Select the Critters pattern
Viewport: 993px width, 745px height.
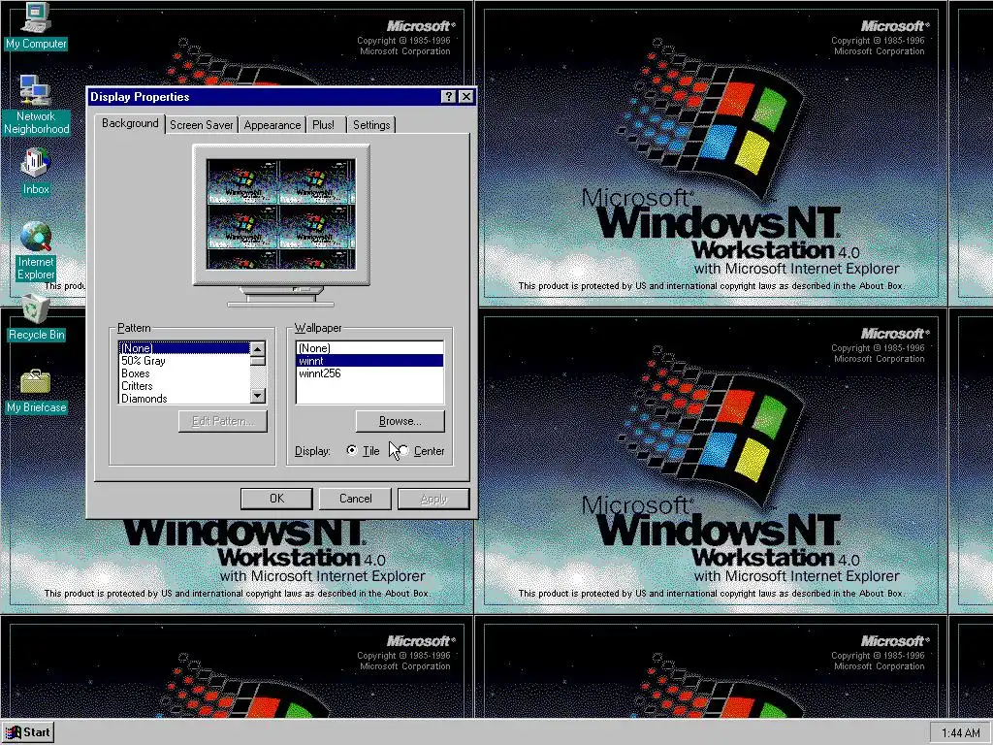coord(184,386)
